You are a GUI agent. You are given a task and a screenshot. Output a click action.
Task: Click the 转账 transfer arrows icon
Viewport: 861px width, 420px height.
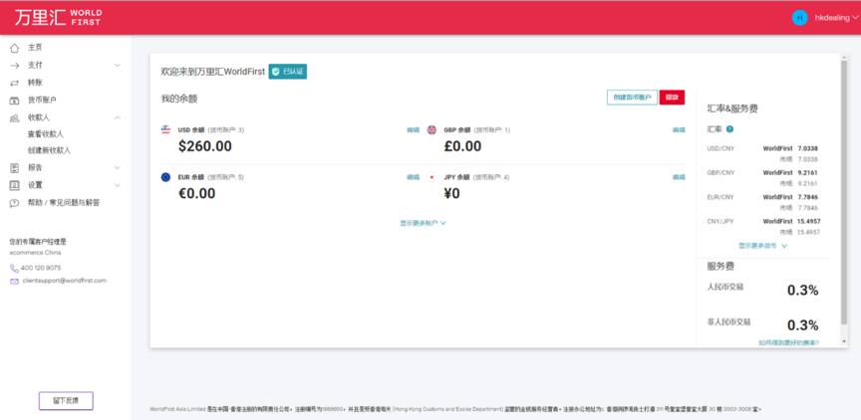pos(14,83)
